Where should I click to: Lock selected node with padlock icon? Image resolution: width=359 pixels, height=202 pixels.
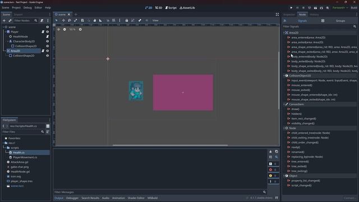(127, 20)
